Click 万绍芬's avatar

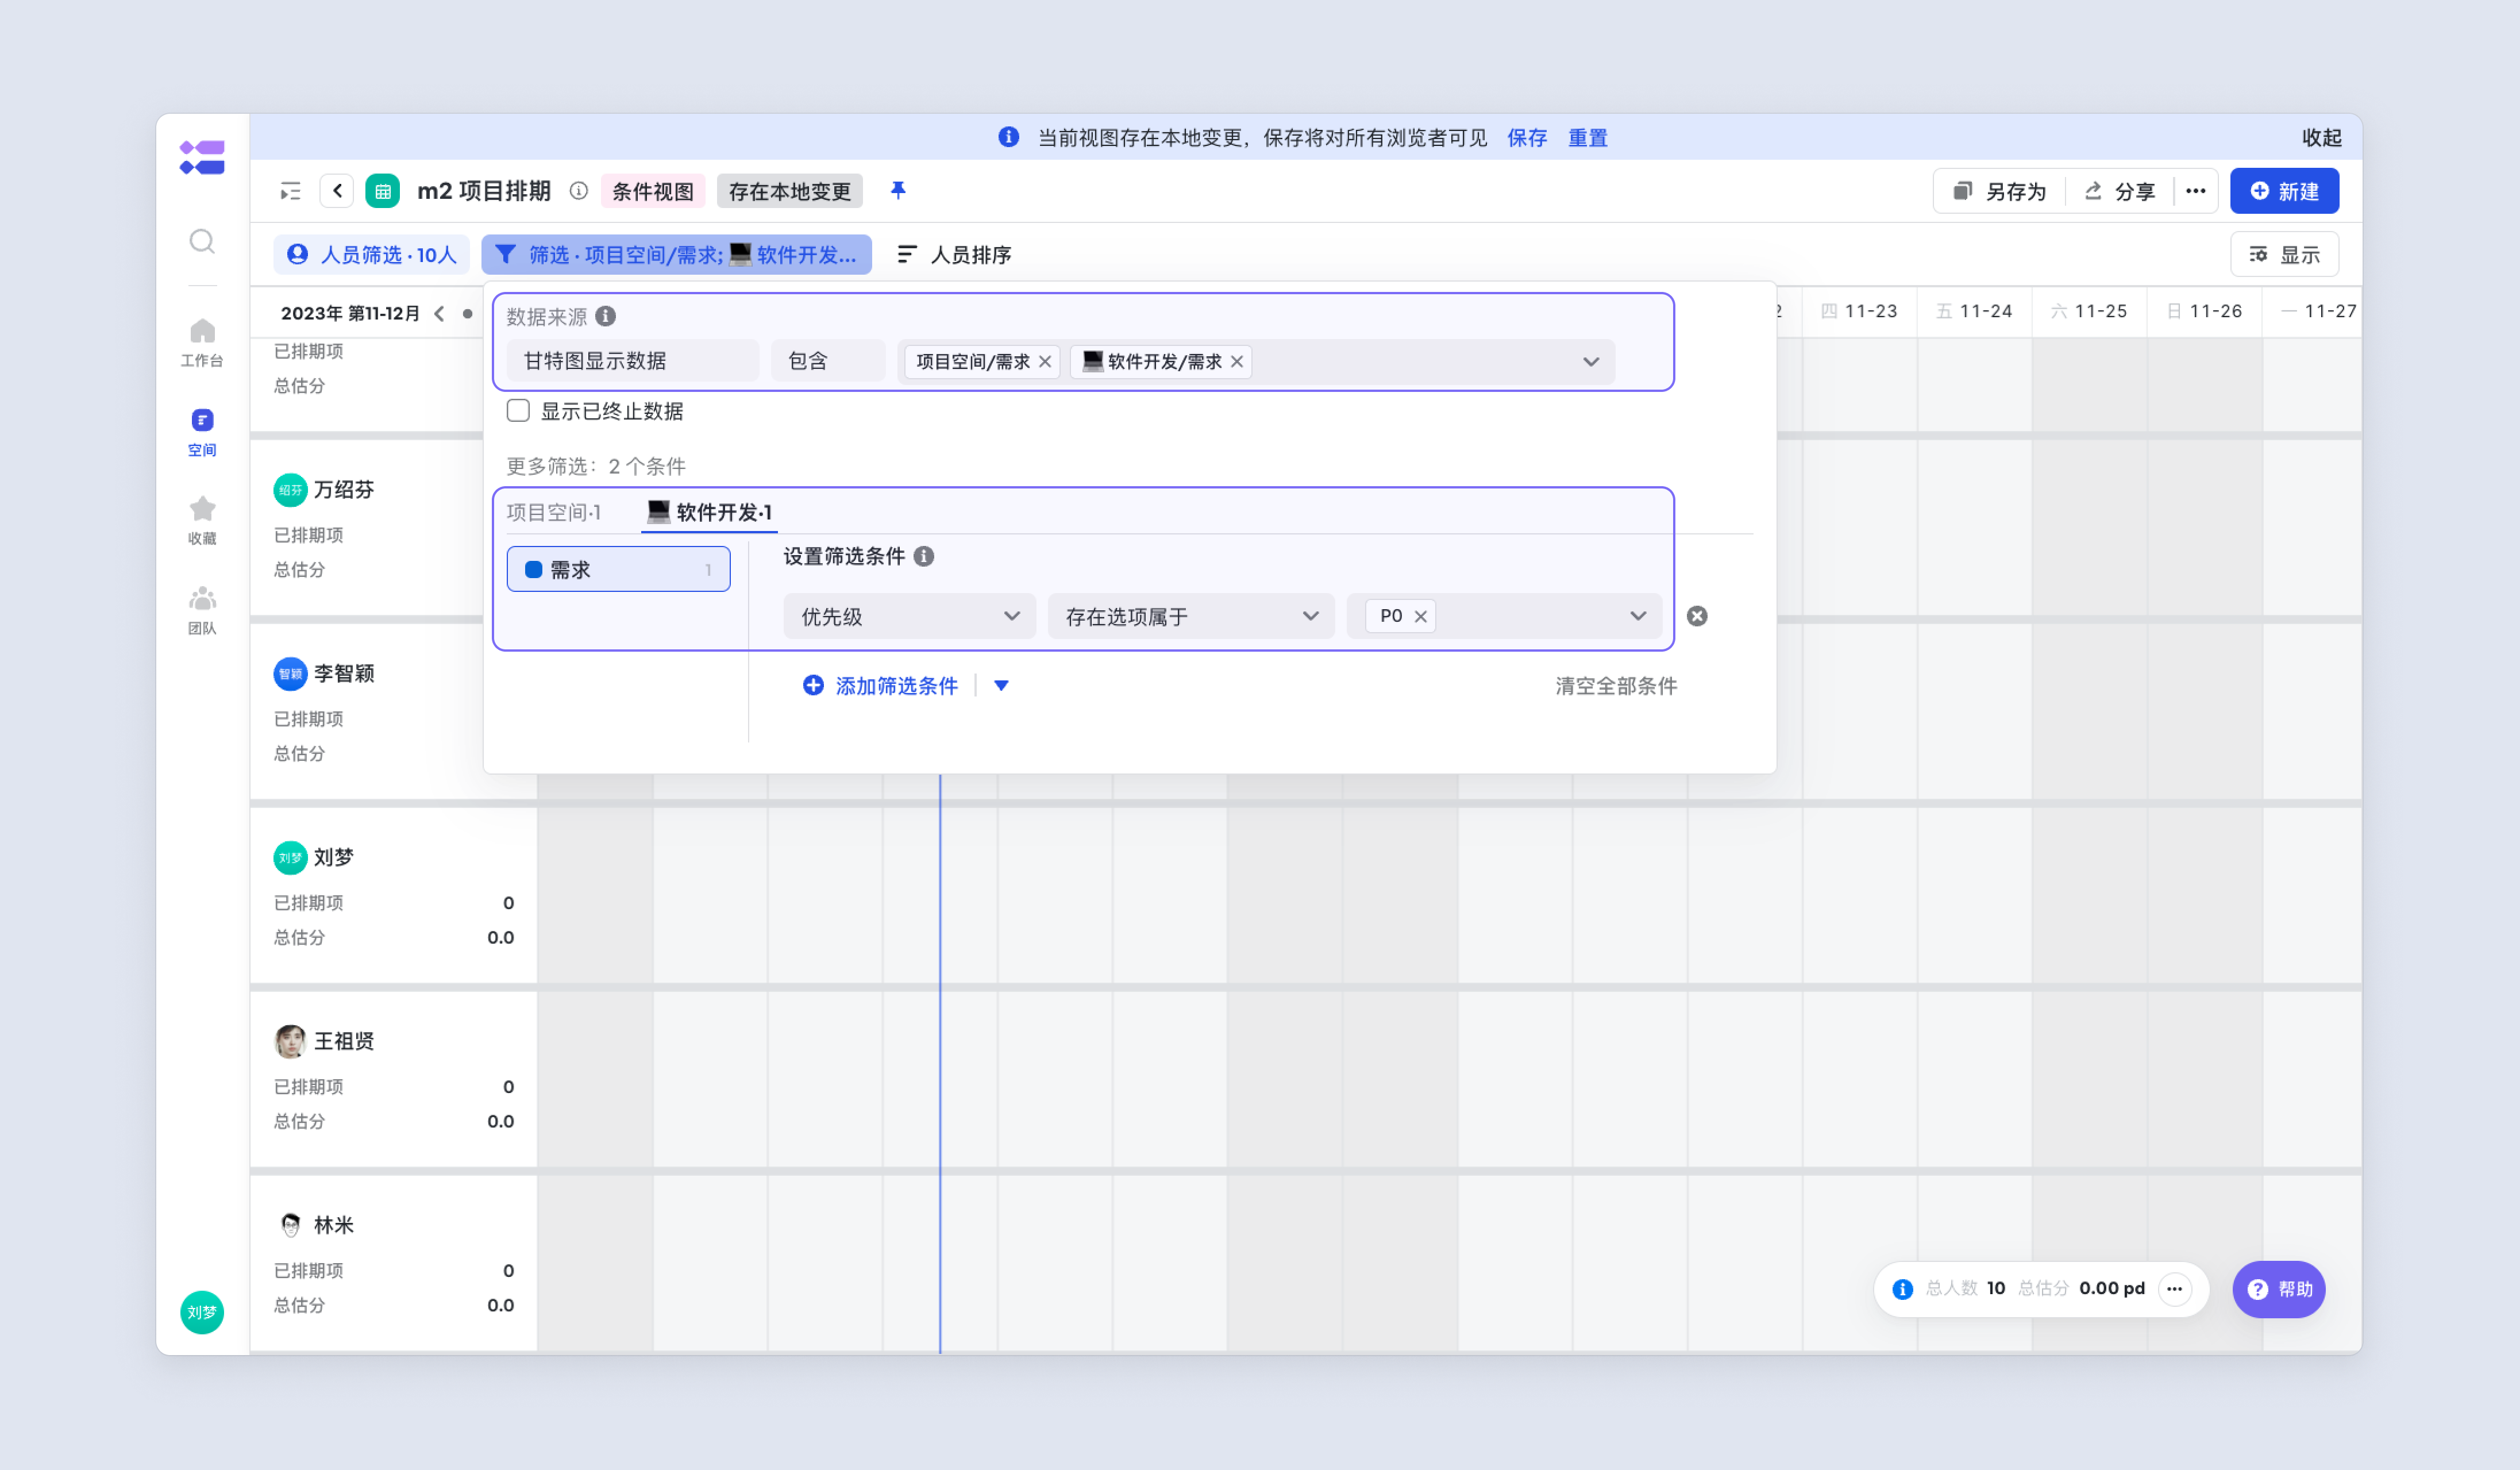[x=290, y=490]
